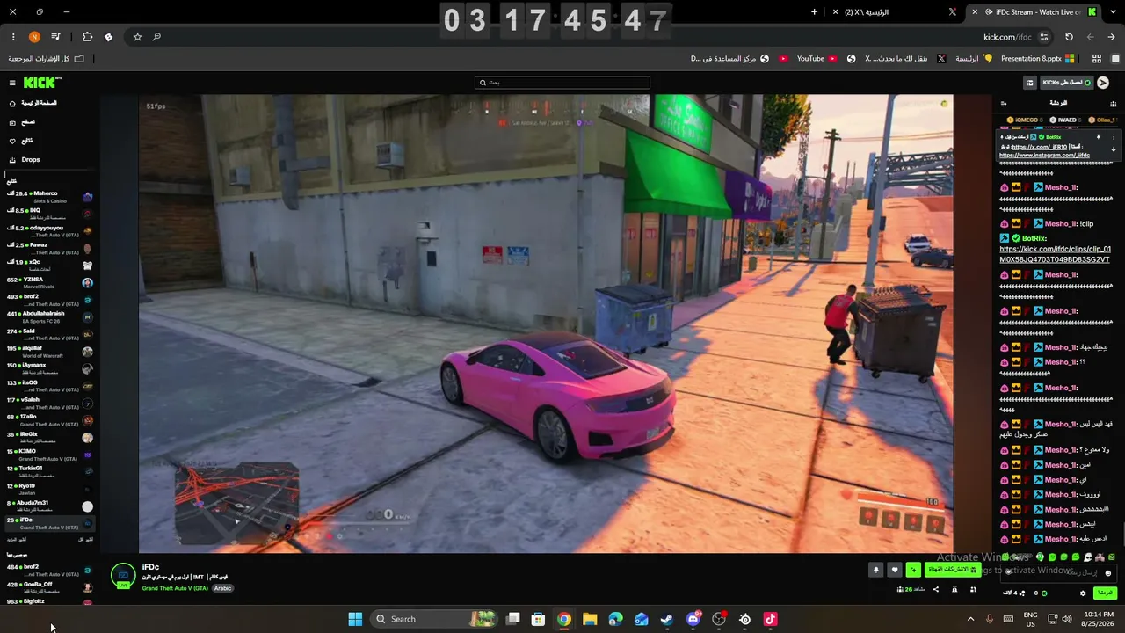Screen dimensions: 1125x633
Task: Open Drops in the Kick sidebar
Action: [x=25, y=160]
